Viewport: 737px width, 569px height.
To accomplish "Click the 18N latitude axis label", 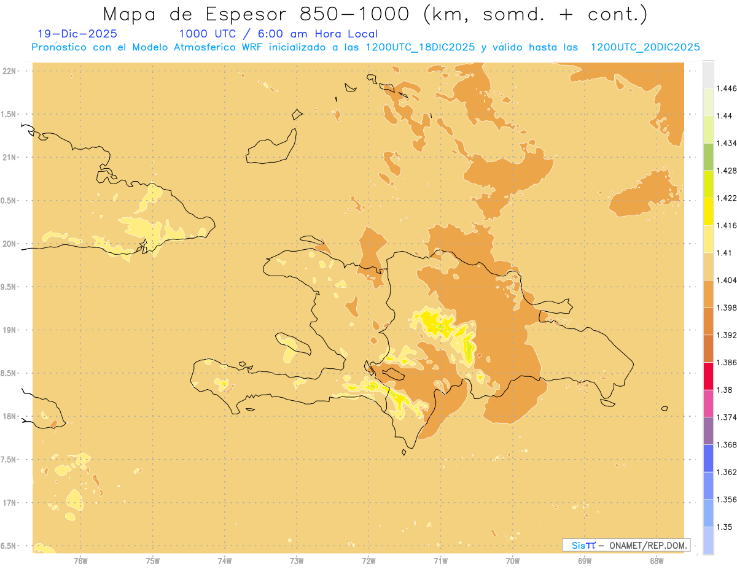I will pyautogui.click(x=10, y=417).
